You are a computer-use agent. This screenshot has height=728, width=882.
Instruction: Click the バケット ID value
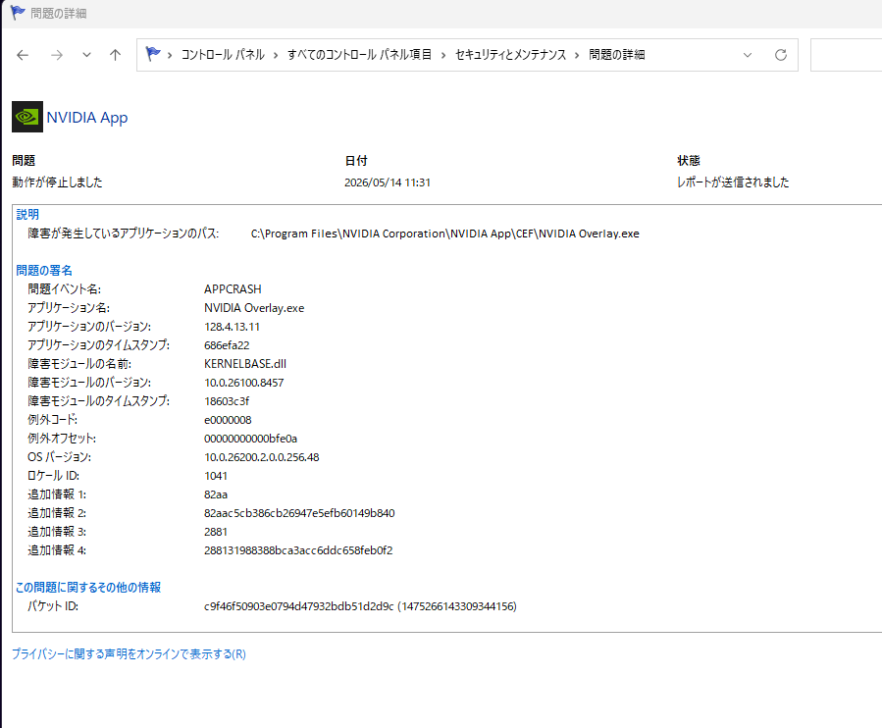tap(361, 606)
